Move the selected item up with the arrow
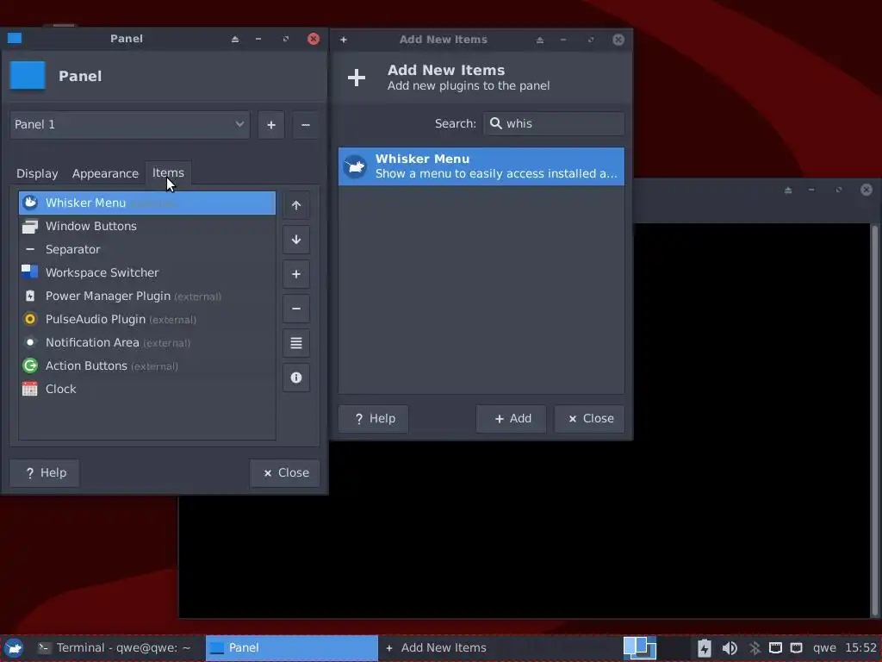The width and height of the screenshot is (882, 662). coord(296,205)
